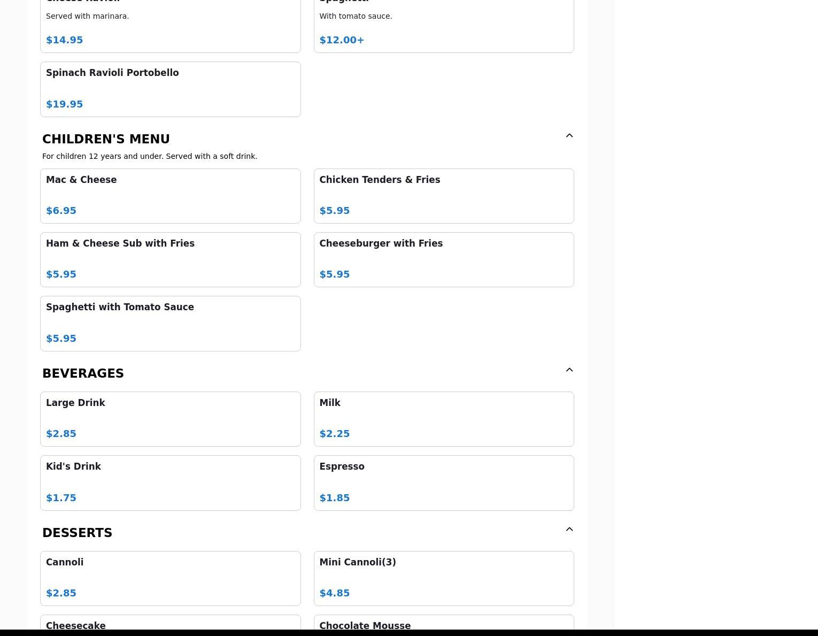
Task: Collapse the Children's Menu section chevron
Action: click(x=569, y=136)
